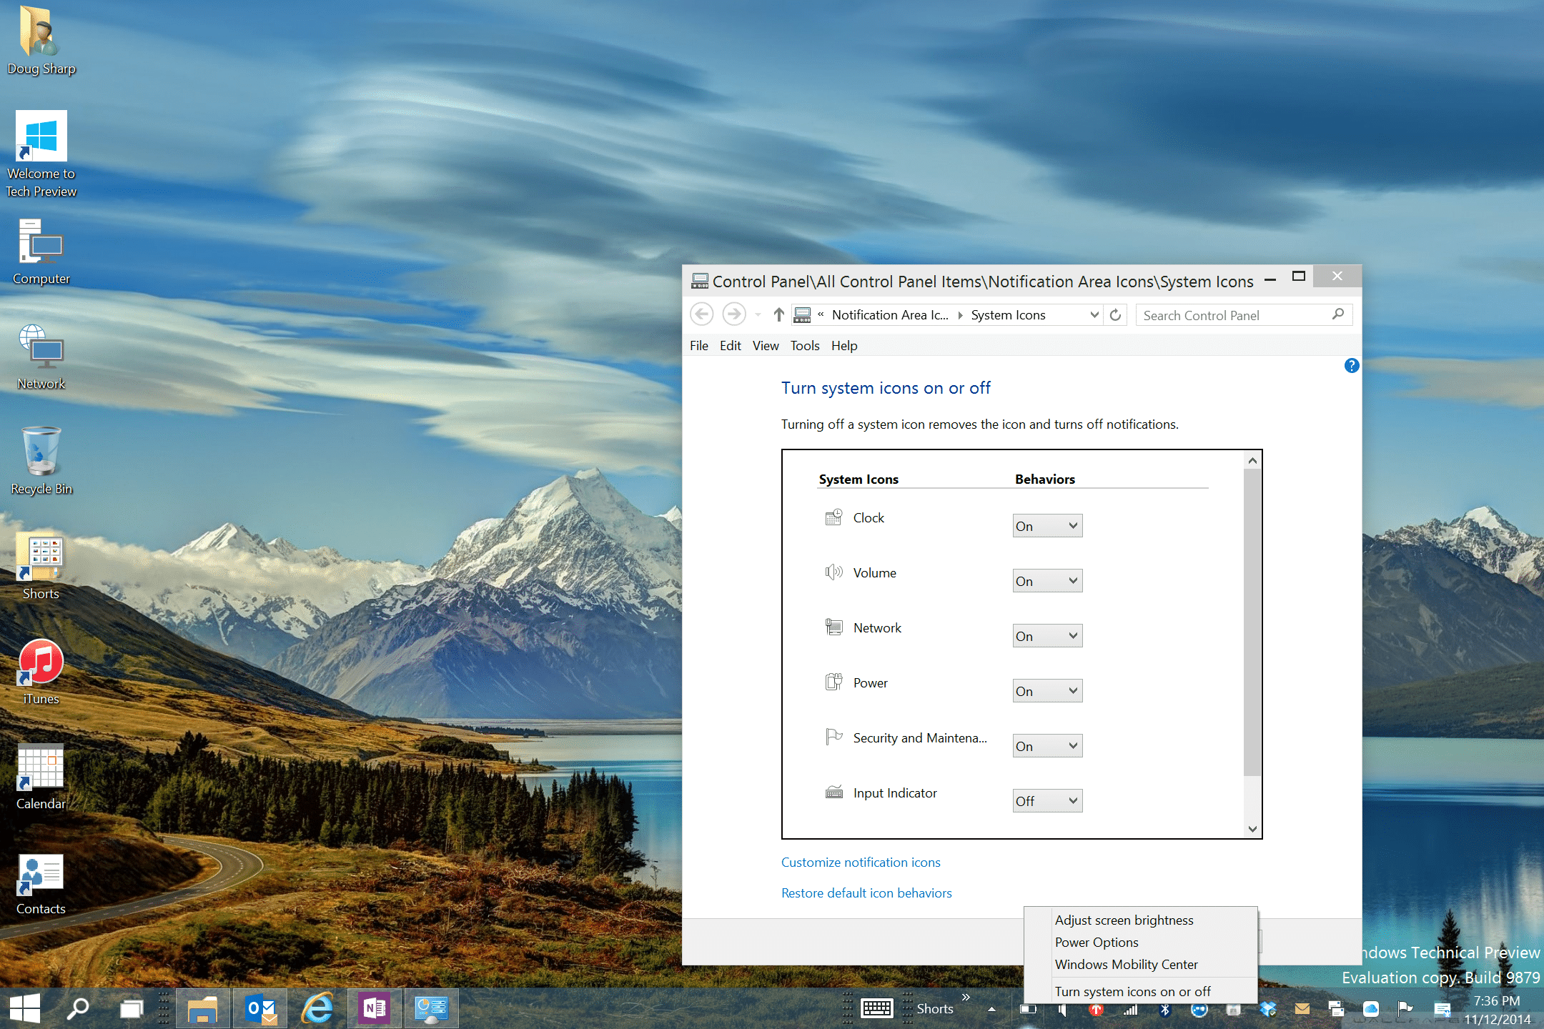Toggle Power system icon Off

pos(1043,689)
